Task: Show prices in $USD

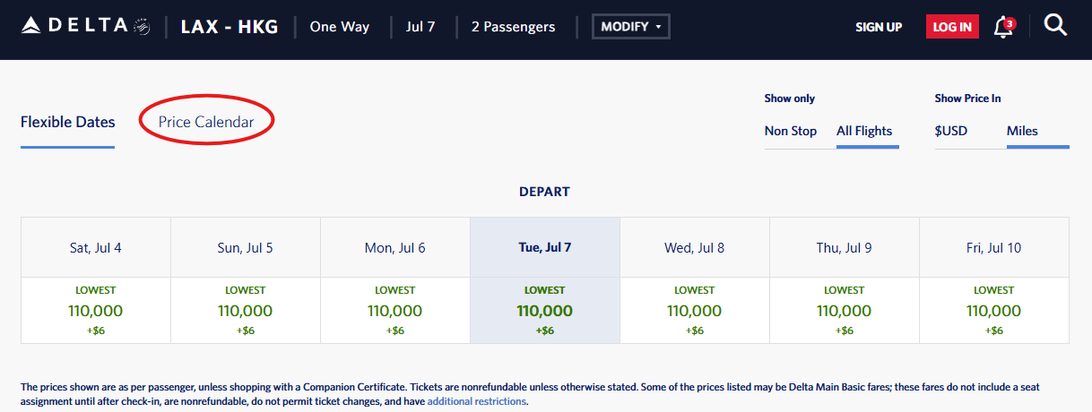Action: tap(951, 131)
